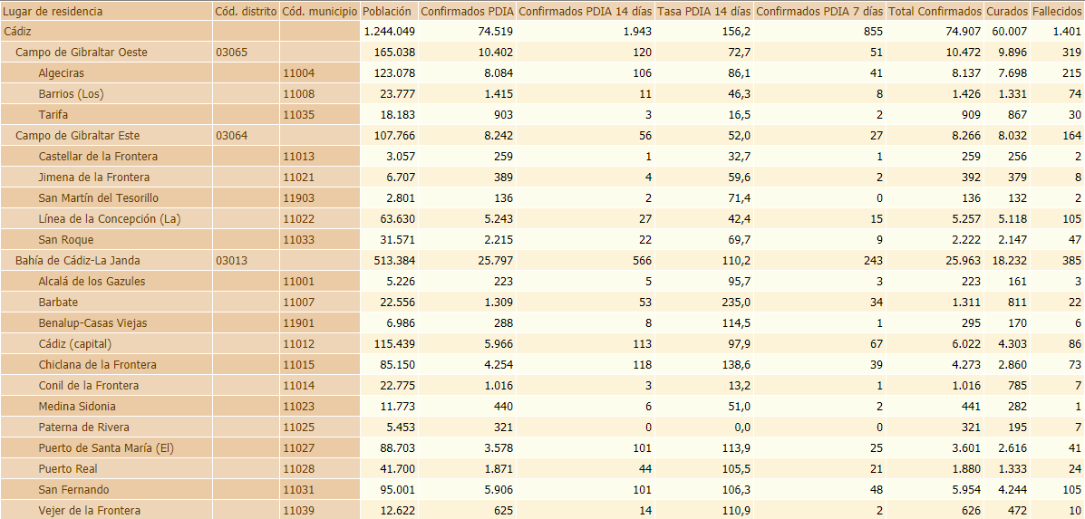Screen dimensions: 1085x519
Task: Select municipality code 11012 for Cádiz capital
Action: point(298,344)
